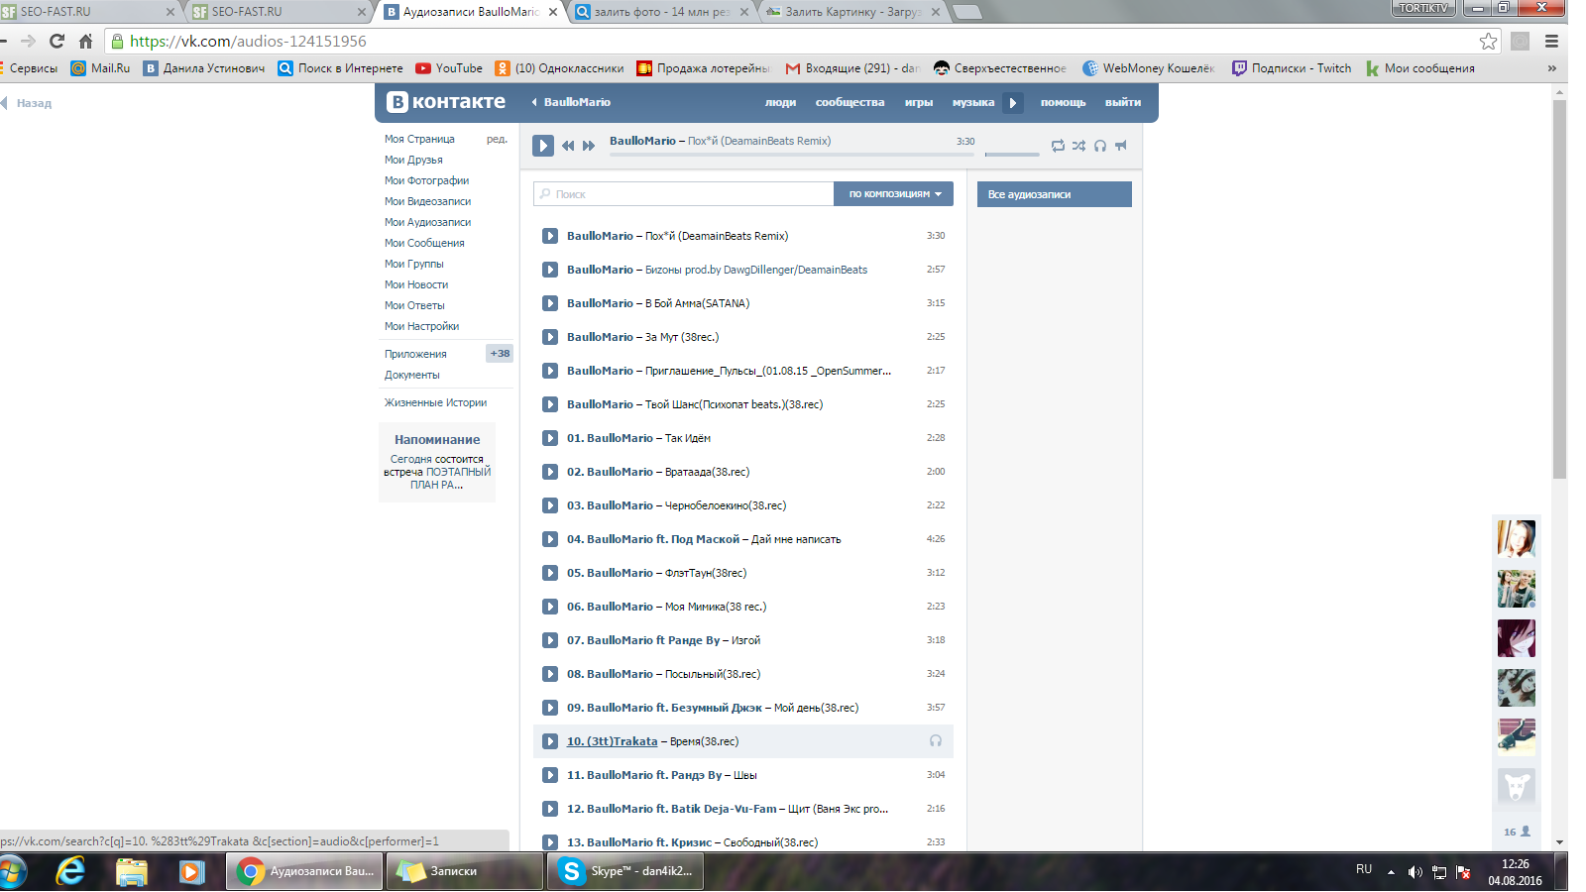The height and width of the screenshot is (892, 1586).
Task: Open 'Моя Страница' in sidebar
Action: 419,139
